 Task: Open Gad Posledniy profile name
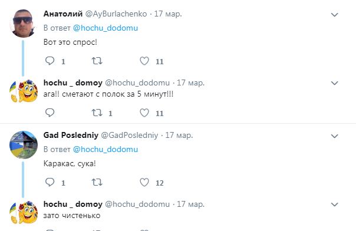click(71, 136)
